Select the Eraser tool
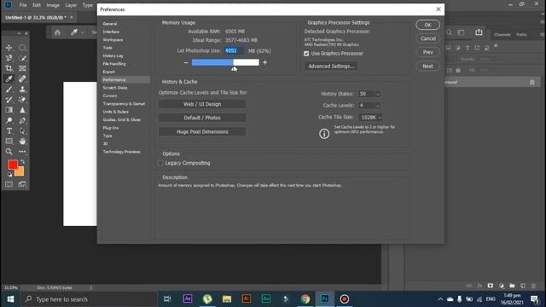The width and height of the screenshot is (546, 307). tap(22, 100)
